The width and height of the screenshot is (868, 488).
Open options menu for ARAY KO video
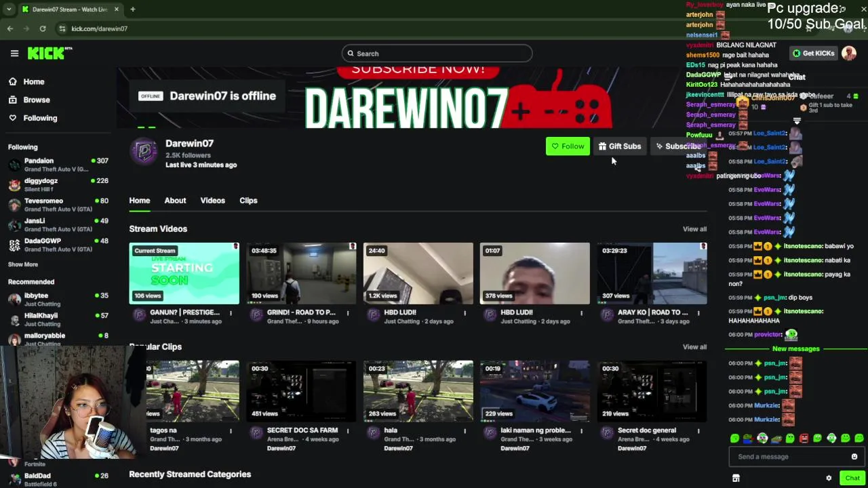698,313
